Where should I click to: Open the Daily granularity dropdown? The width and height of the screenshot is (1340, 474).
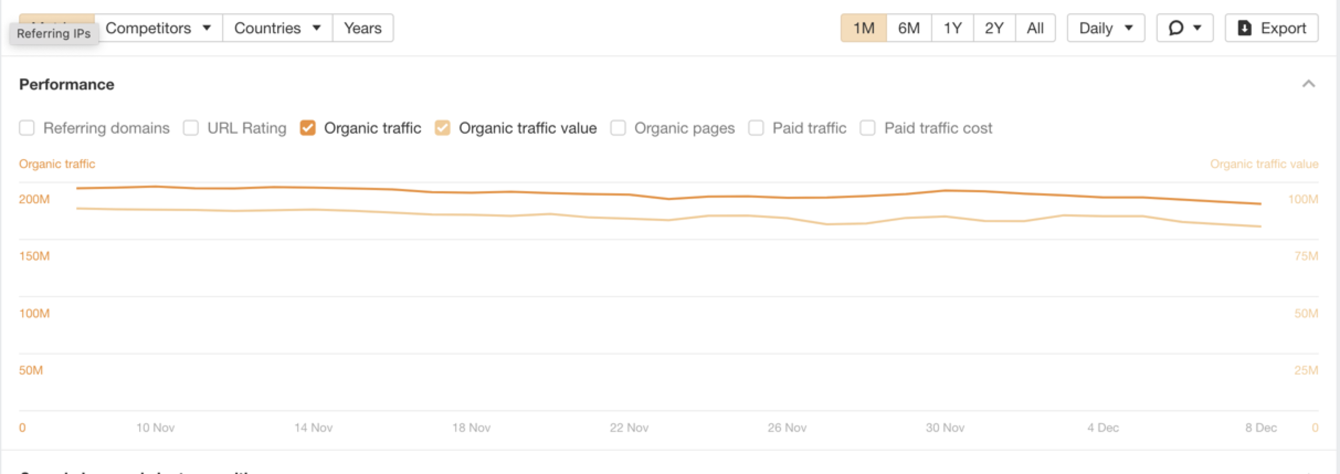1104,28
